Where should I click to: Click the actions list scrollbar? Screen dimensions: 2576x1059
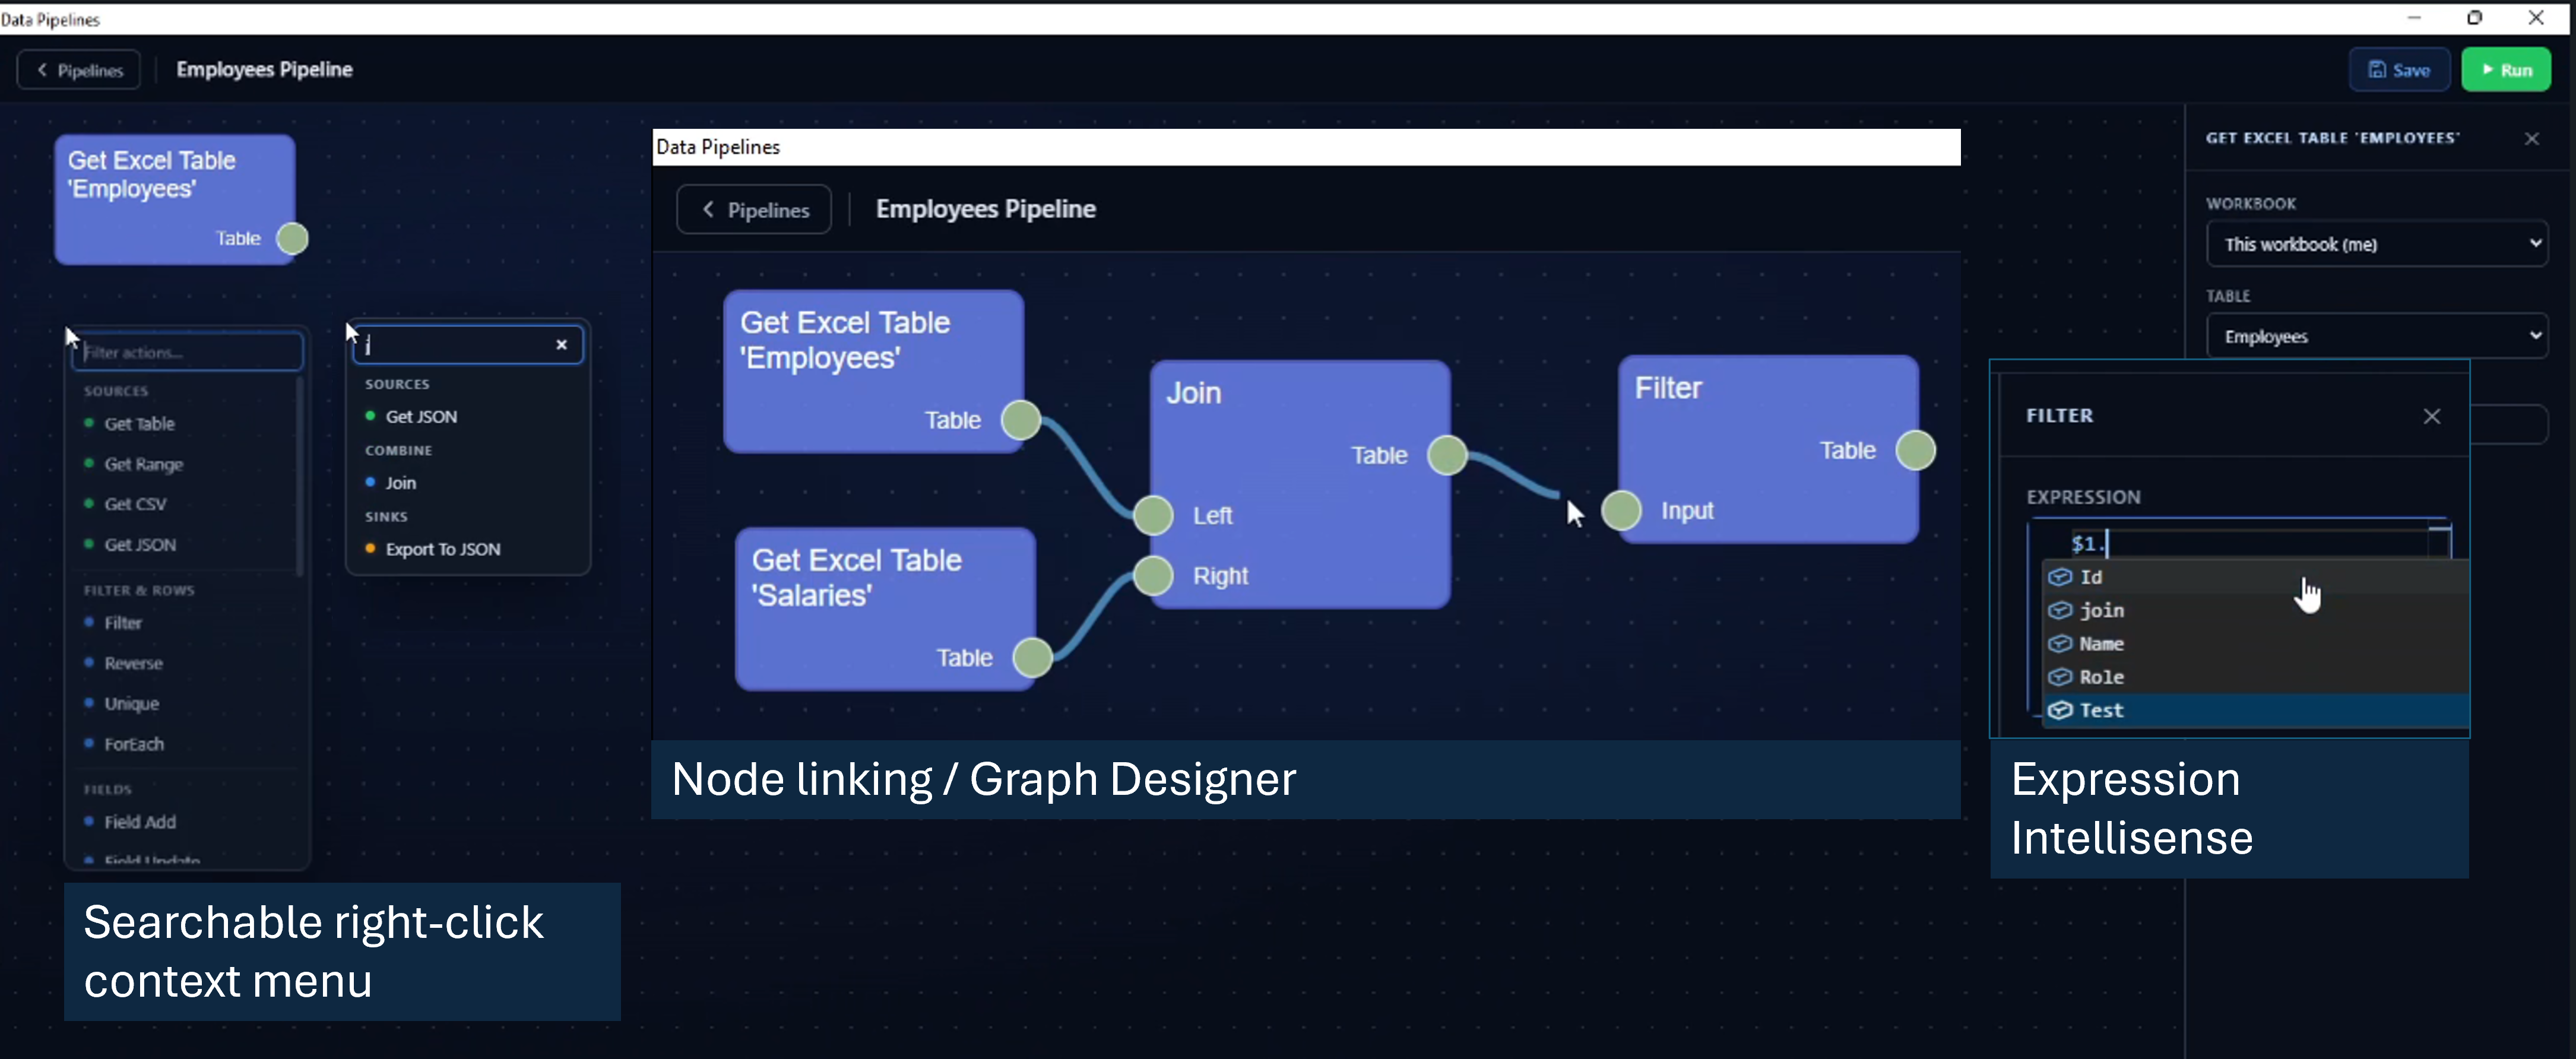coord(299,475)
